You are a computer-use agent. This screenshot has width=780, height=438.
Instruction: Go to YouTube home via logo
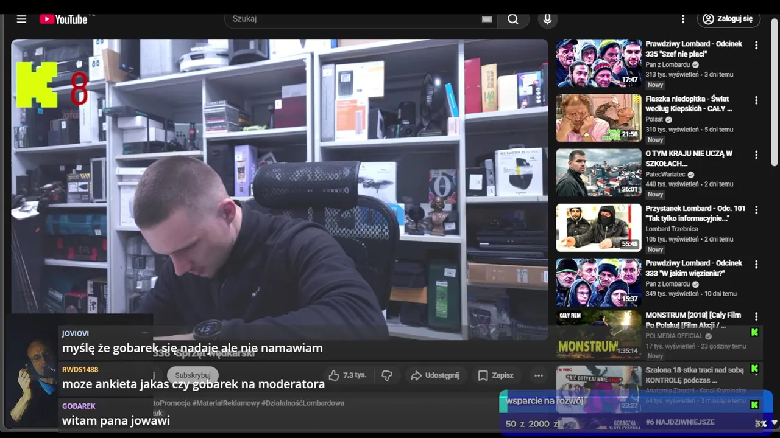(x=63, y=19)
